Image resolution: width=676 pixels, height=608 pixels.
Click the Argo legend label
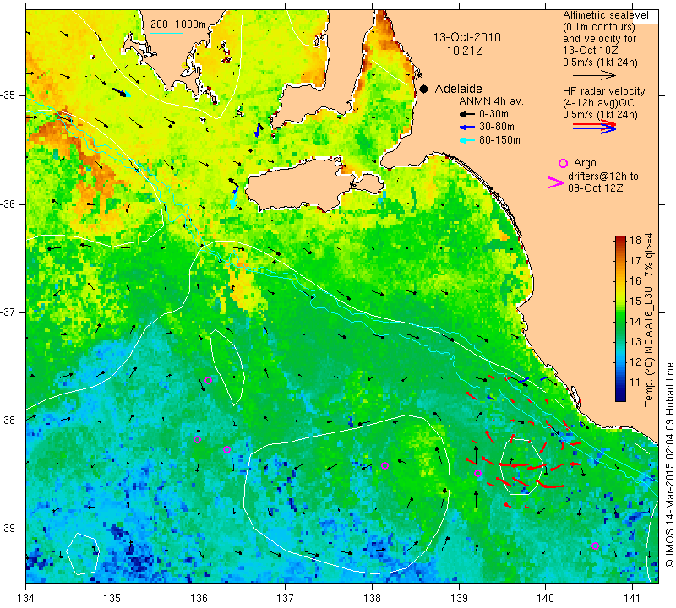pyautogui.click(x=585, y=163)
